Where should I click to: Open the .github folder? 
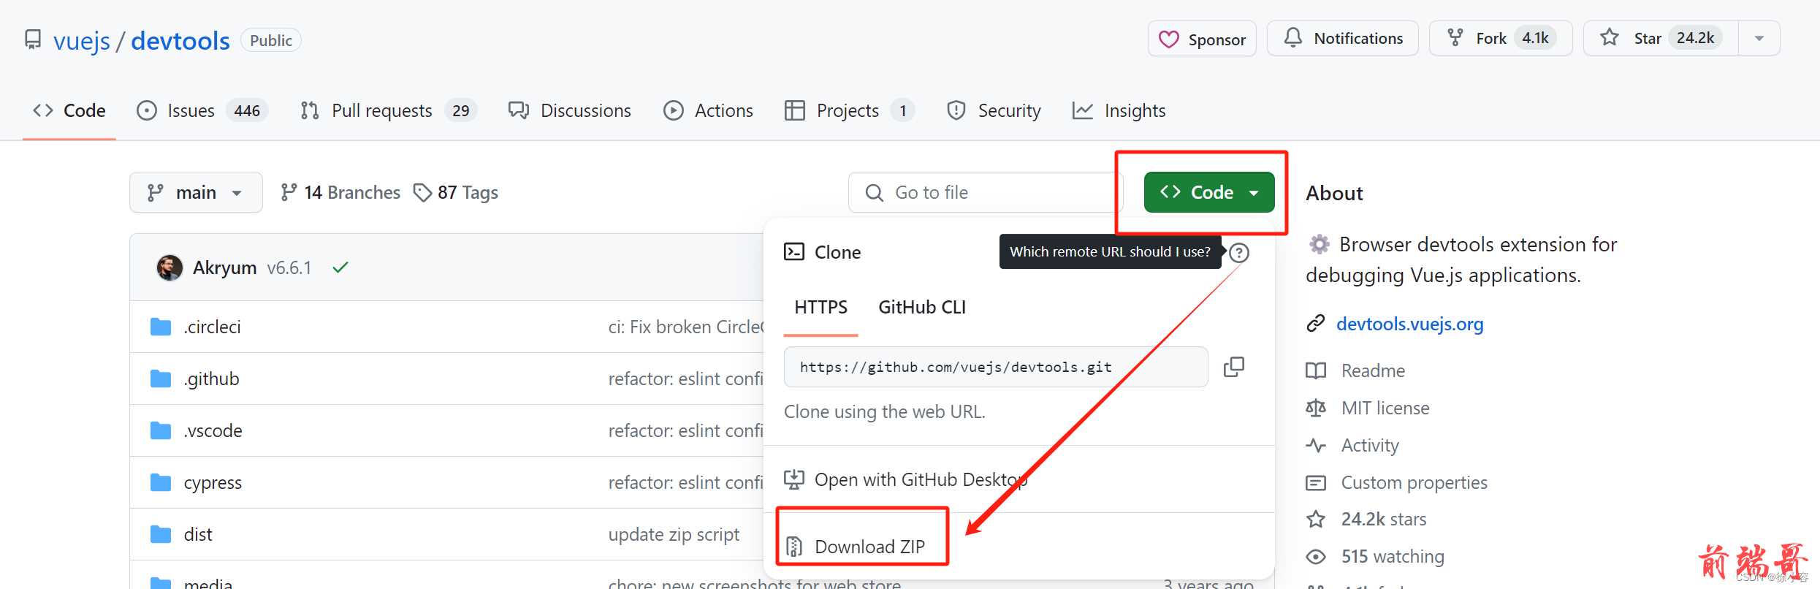coord(212,379)
